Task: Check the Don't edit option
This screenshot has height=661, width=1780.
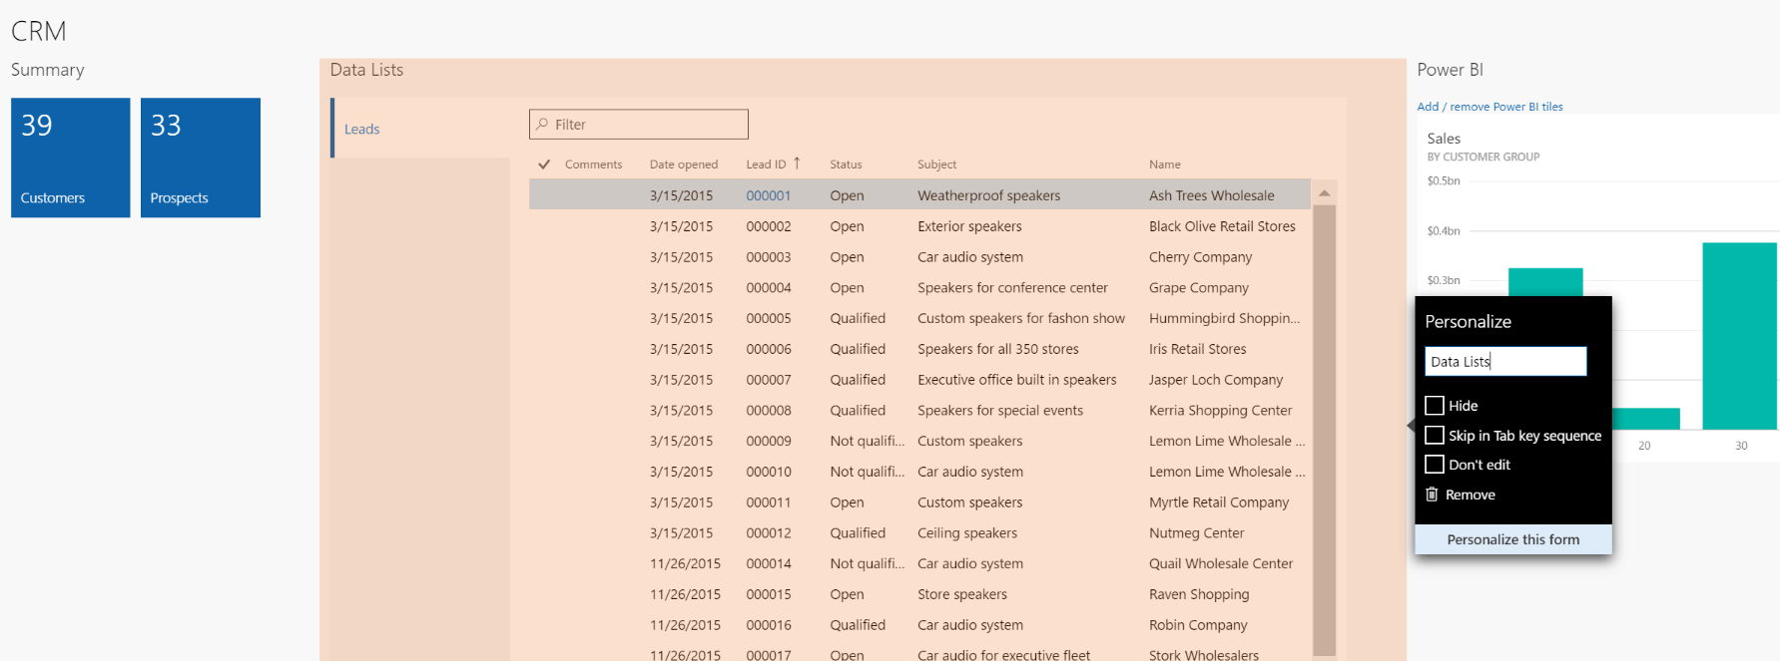Action: tap(1435, 465)
